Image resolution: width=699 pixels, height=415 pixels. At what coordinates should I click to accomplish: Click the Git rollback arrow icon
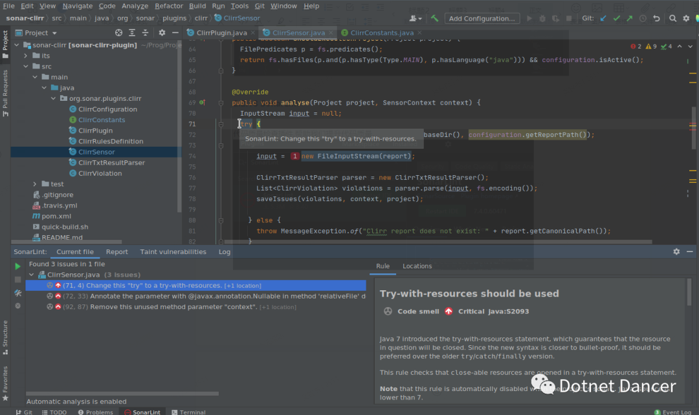click(x=656, y=19)
